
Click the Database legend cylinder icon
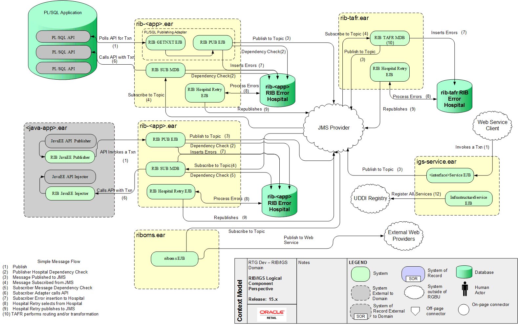464,272
